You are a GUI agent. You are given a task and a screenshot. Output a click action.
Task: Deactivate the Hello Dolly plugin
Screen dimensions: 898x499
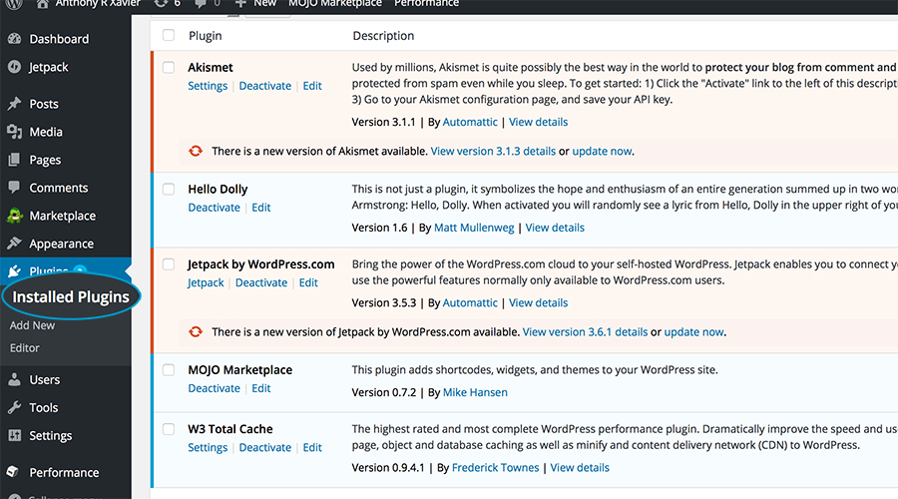(x=215, y=207)
